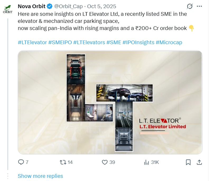Click the Oct 5, 2025 timestamp
Screen dimensions: 210x181
click(x=102, y=6)
